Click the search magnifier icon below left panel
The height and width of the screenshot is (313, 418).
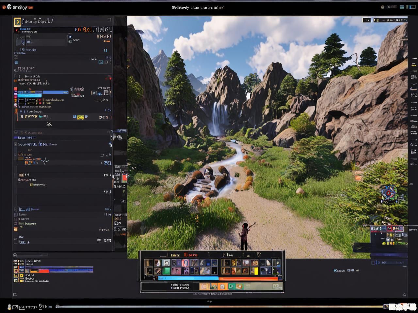coord(15,255)
